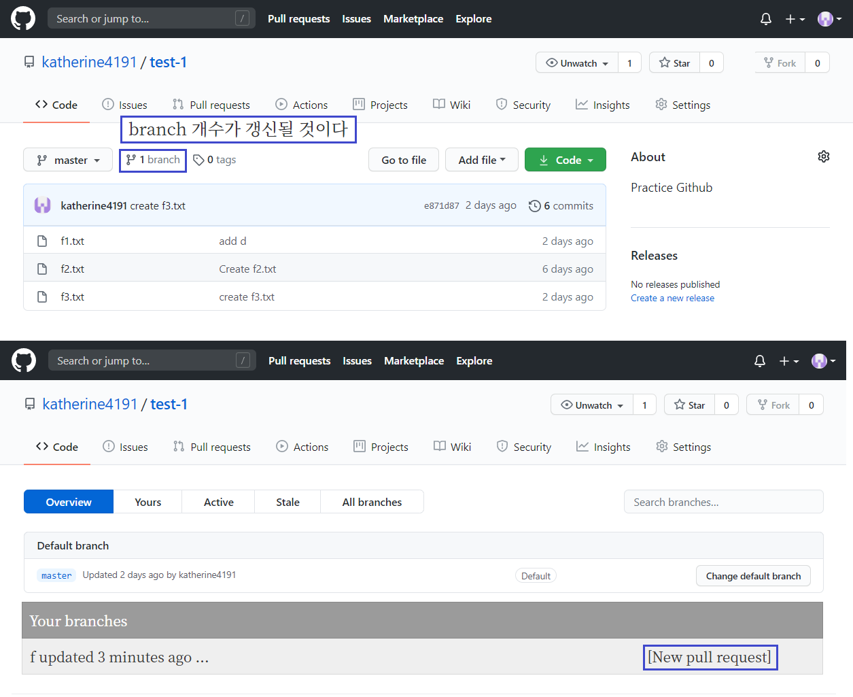Open notifications bell in top header
The image size is (853, 697).
[x=766, y=19]
